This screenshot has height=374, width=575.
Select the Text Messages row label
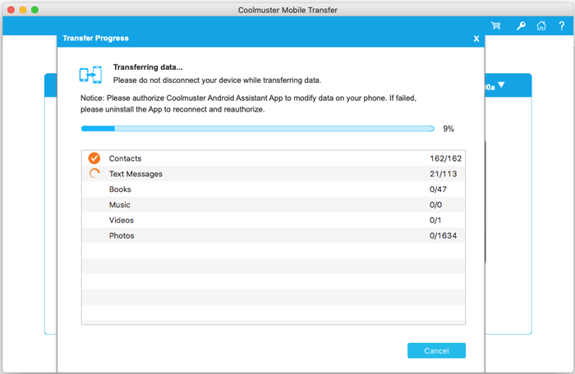[136, 174]
